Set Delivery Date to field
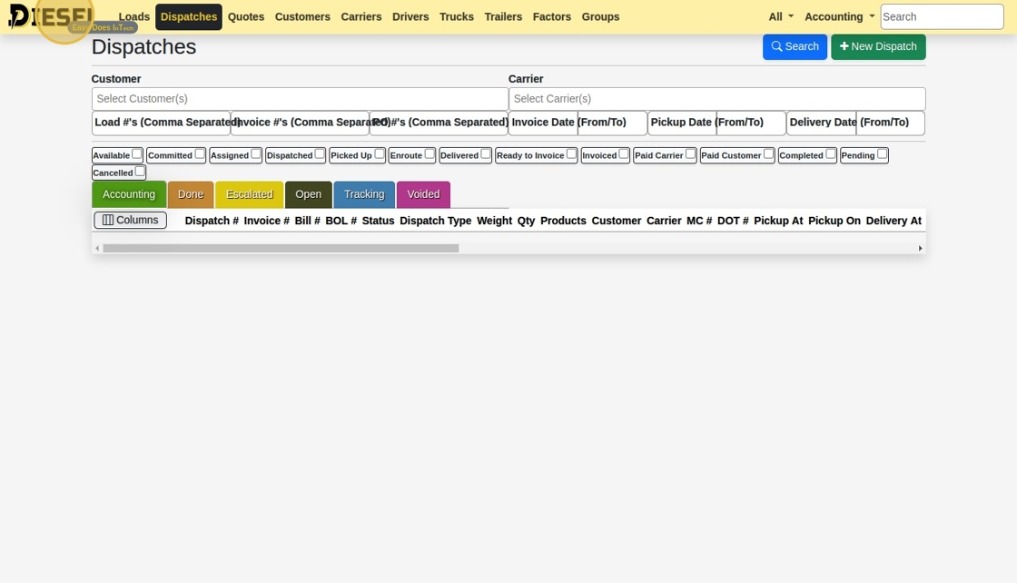 point(891,123)
